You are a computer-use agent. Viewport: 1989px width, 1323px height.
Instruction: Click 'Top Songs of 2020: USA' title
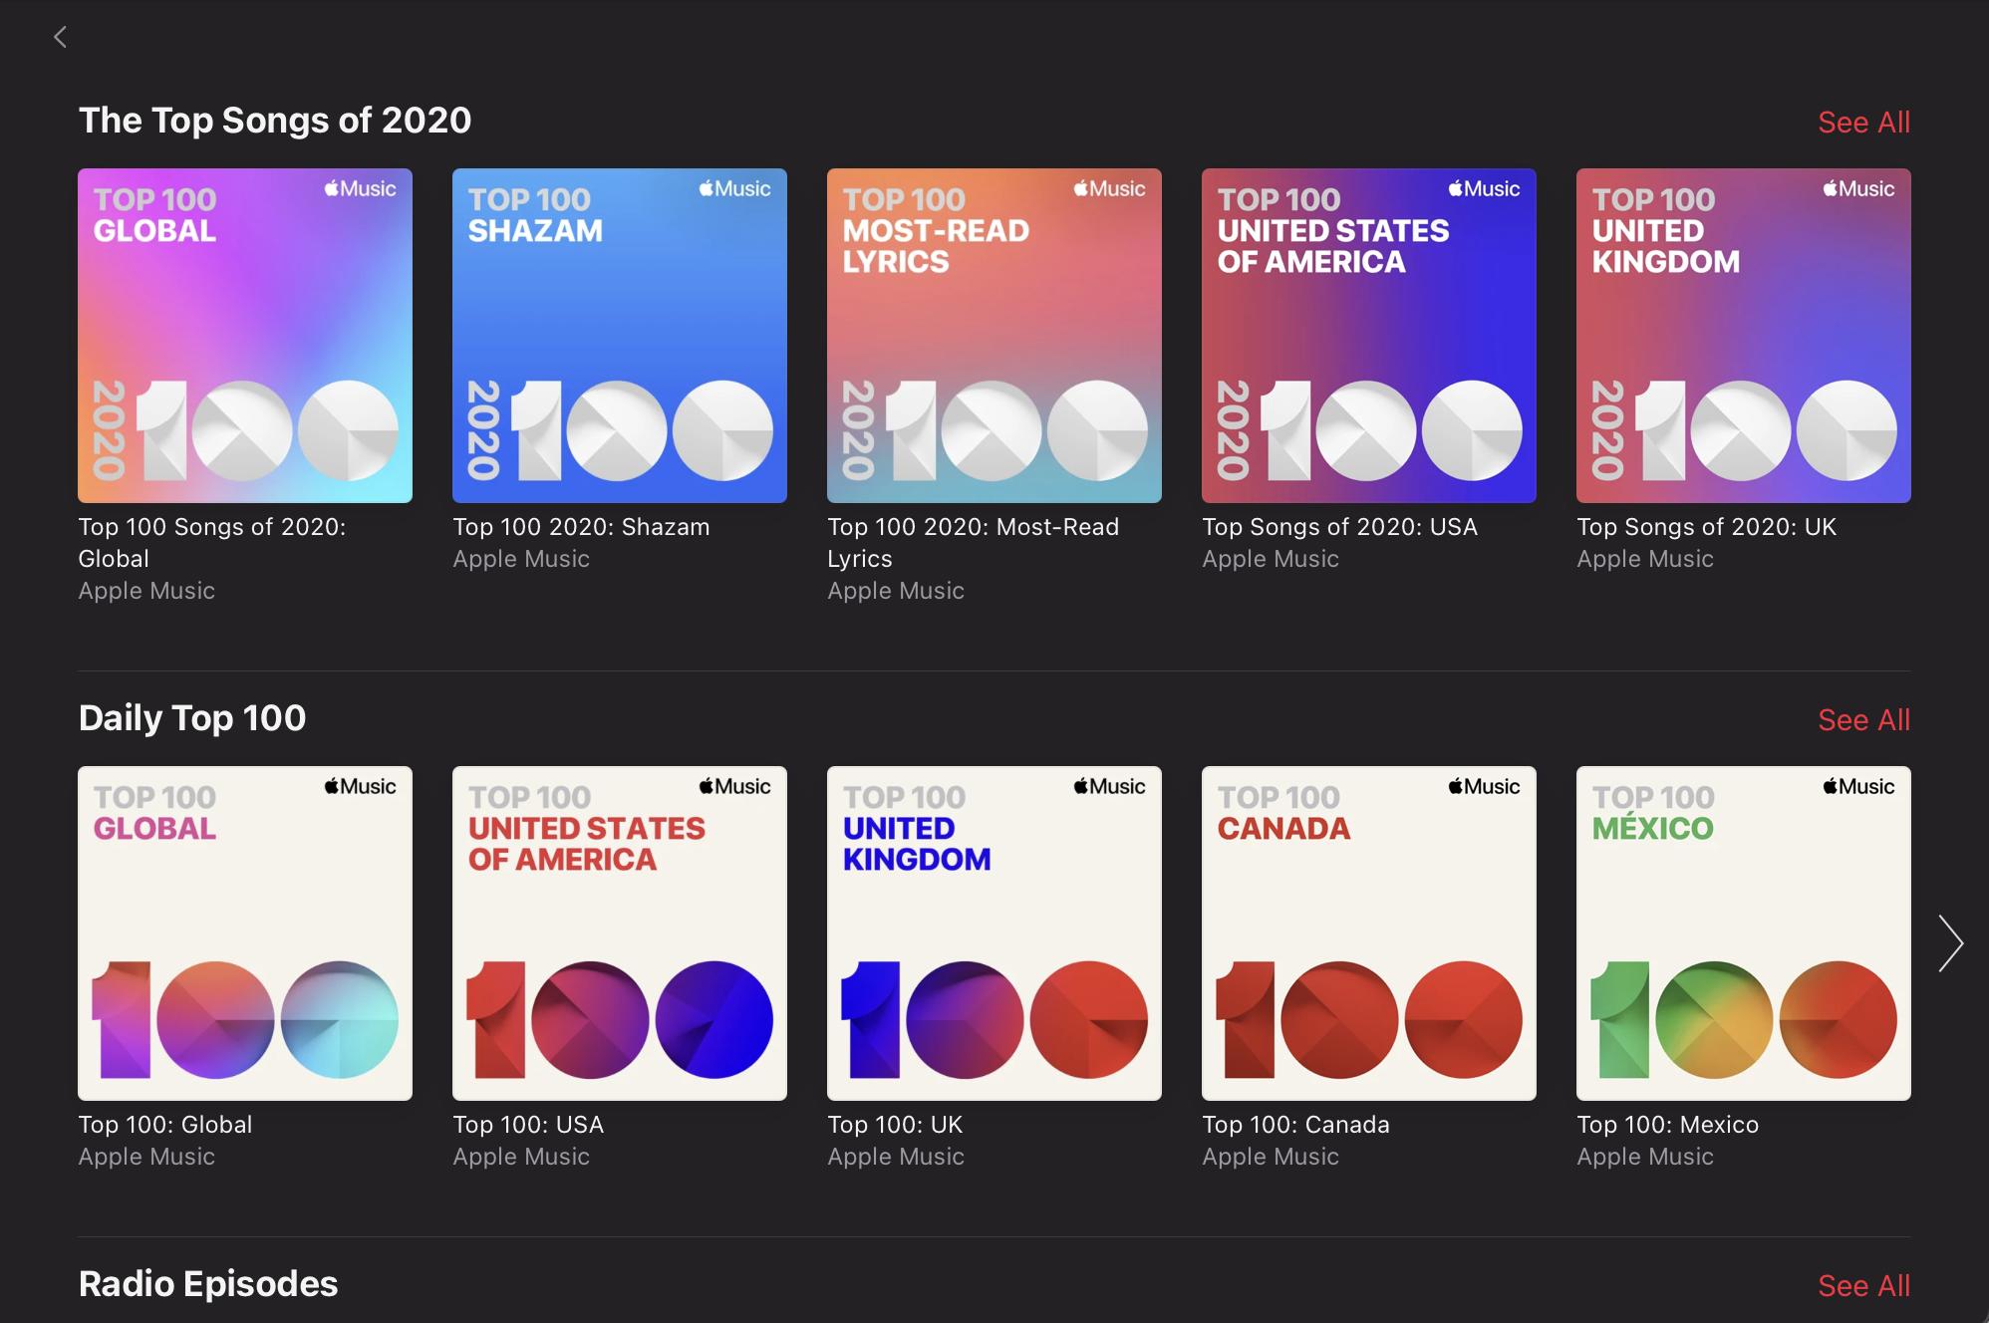click(x=1339, y=527)
